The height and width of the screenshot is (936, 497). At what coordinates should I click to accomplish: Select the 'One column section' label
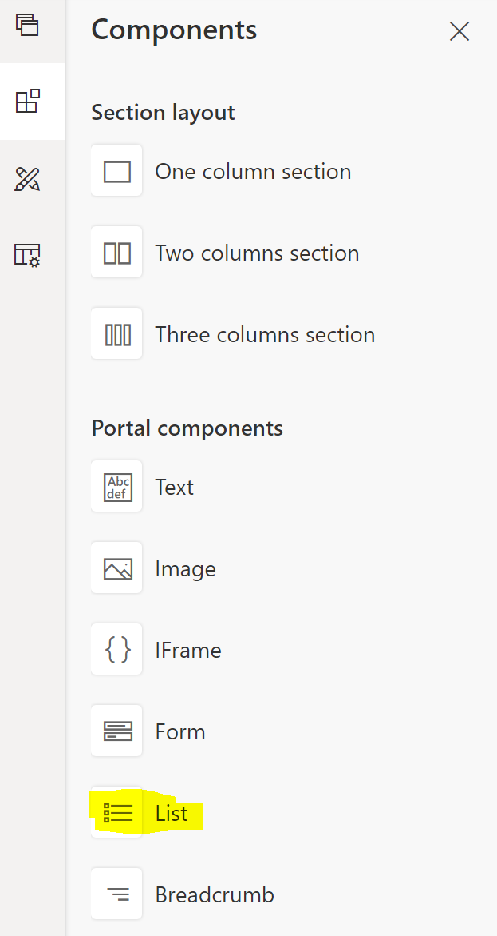pos(253,172)
